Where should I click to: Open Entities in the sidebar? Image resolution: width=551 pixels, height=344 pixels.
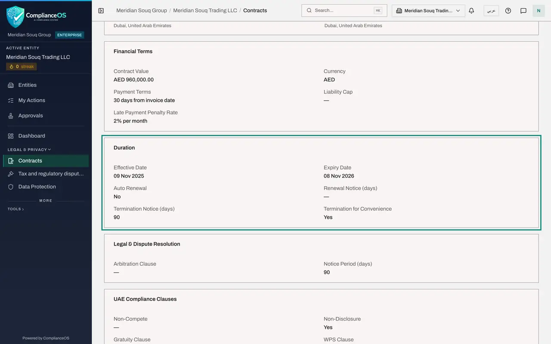point(46,85)
